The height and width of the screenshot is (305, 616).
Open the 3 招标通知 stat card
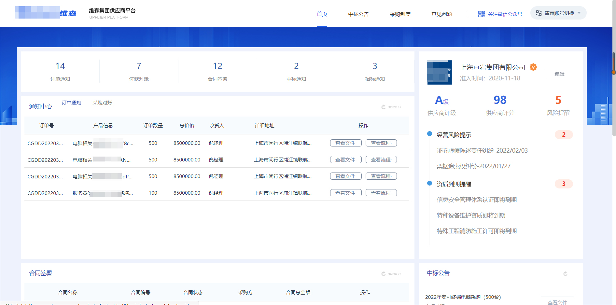375,72
